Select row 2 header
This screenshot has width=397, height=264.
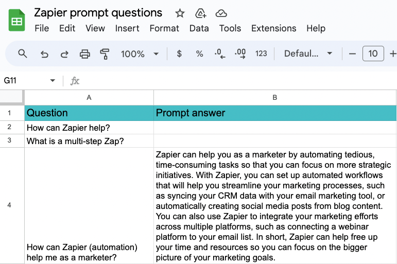[x=12, y=127]
